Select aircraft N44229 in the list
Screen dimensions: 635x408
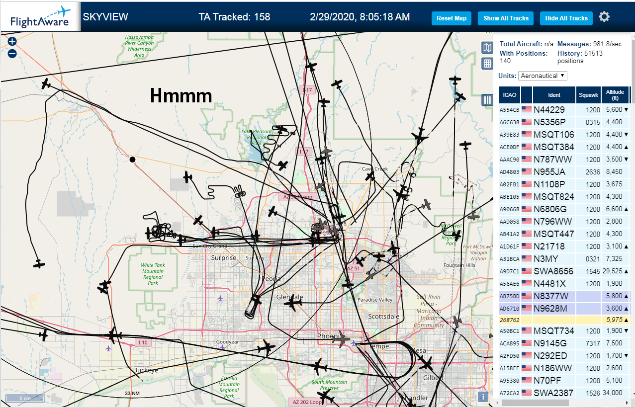point(564,110)
